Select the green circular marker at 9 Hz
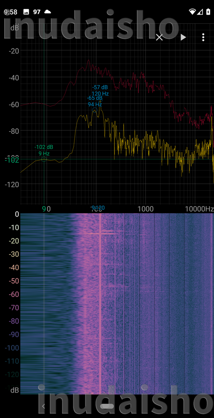The width and height of the screenshot is (214, 418). point(44,159)
